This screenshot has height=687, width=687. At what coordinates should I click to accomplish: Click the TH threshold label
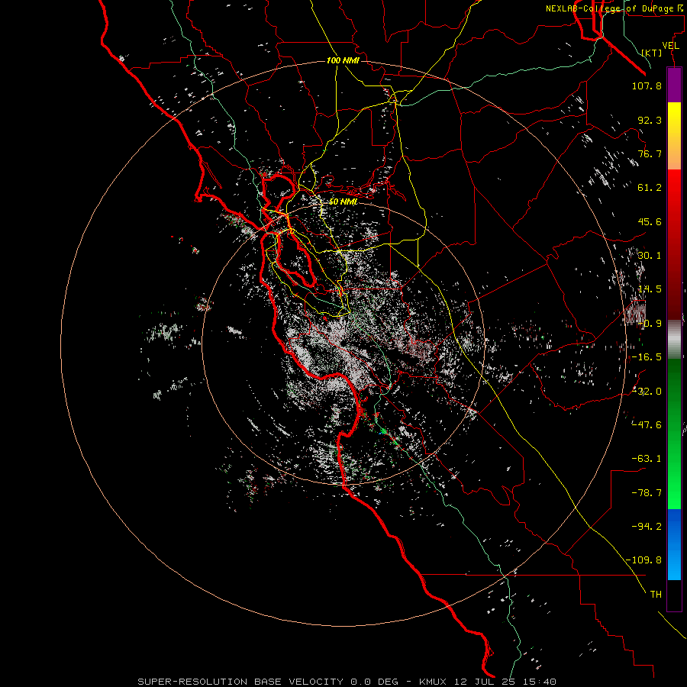coord(656,594)
